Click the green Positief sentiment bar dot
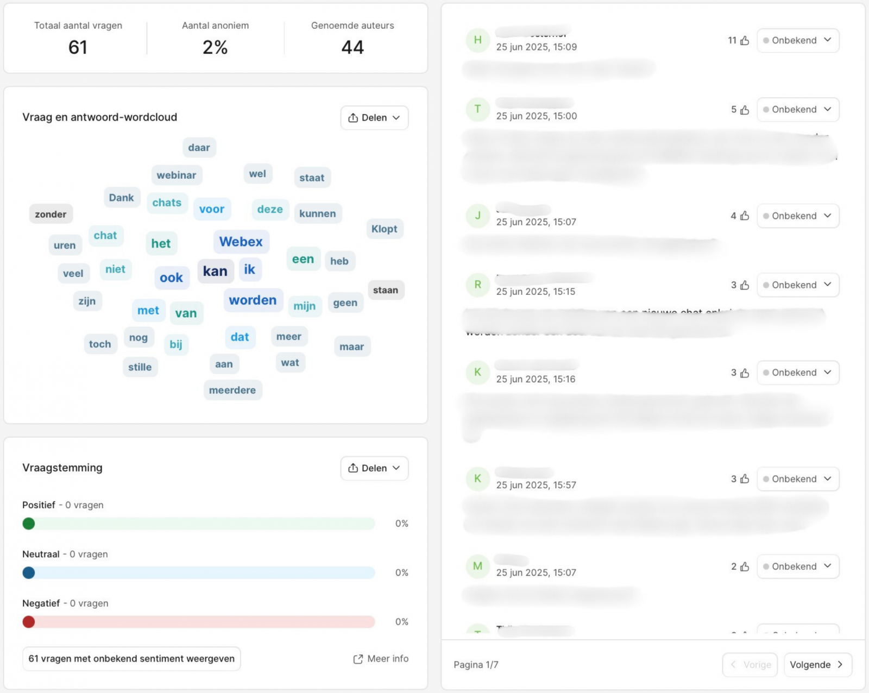This screenshot has height=693, width=869. coord(29,524)
